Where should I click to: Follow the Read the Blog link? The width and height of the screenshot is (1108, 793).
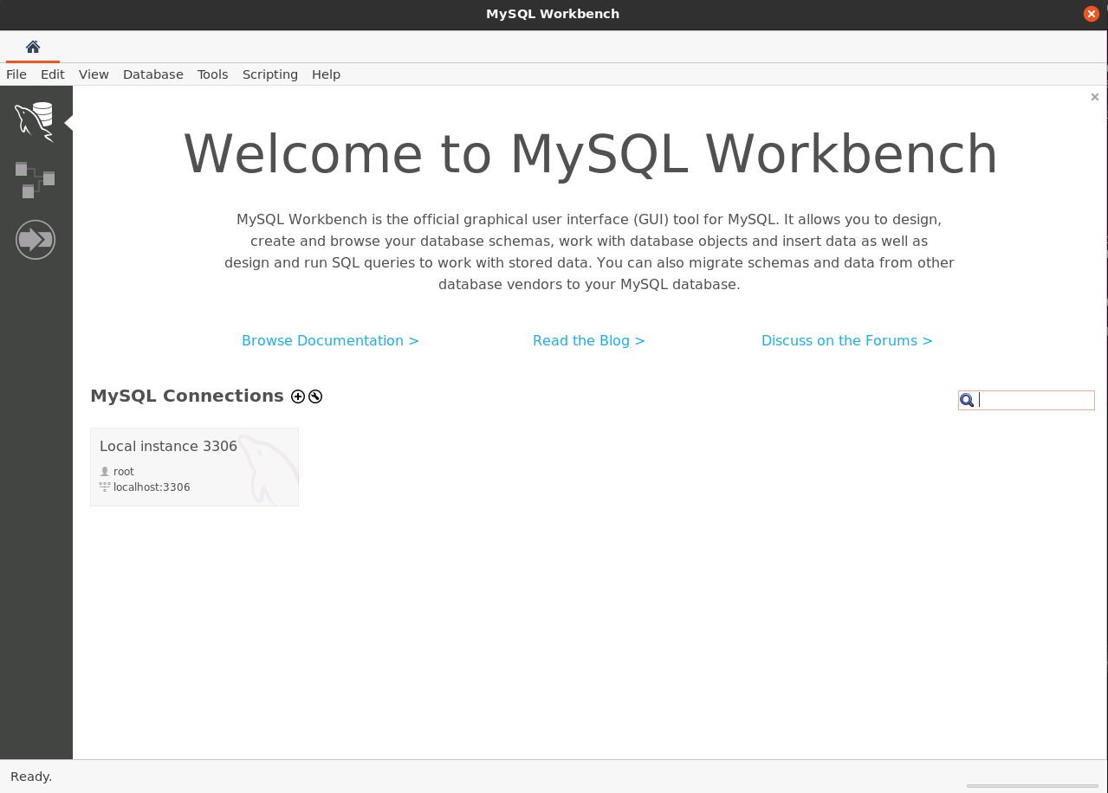[589, 340]
